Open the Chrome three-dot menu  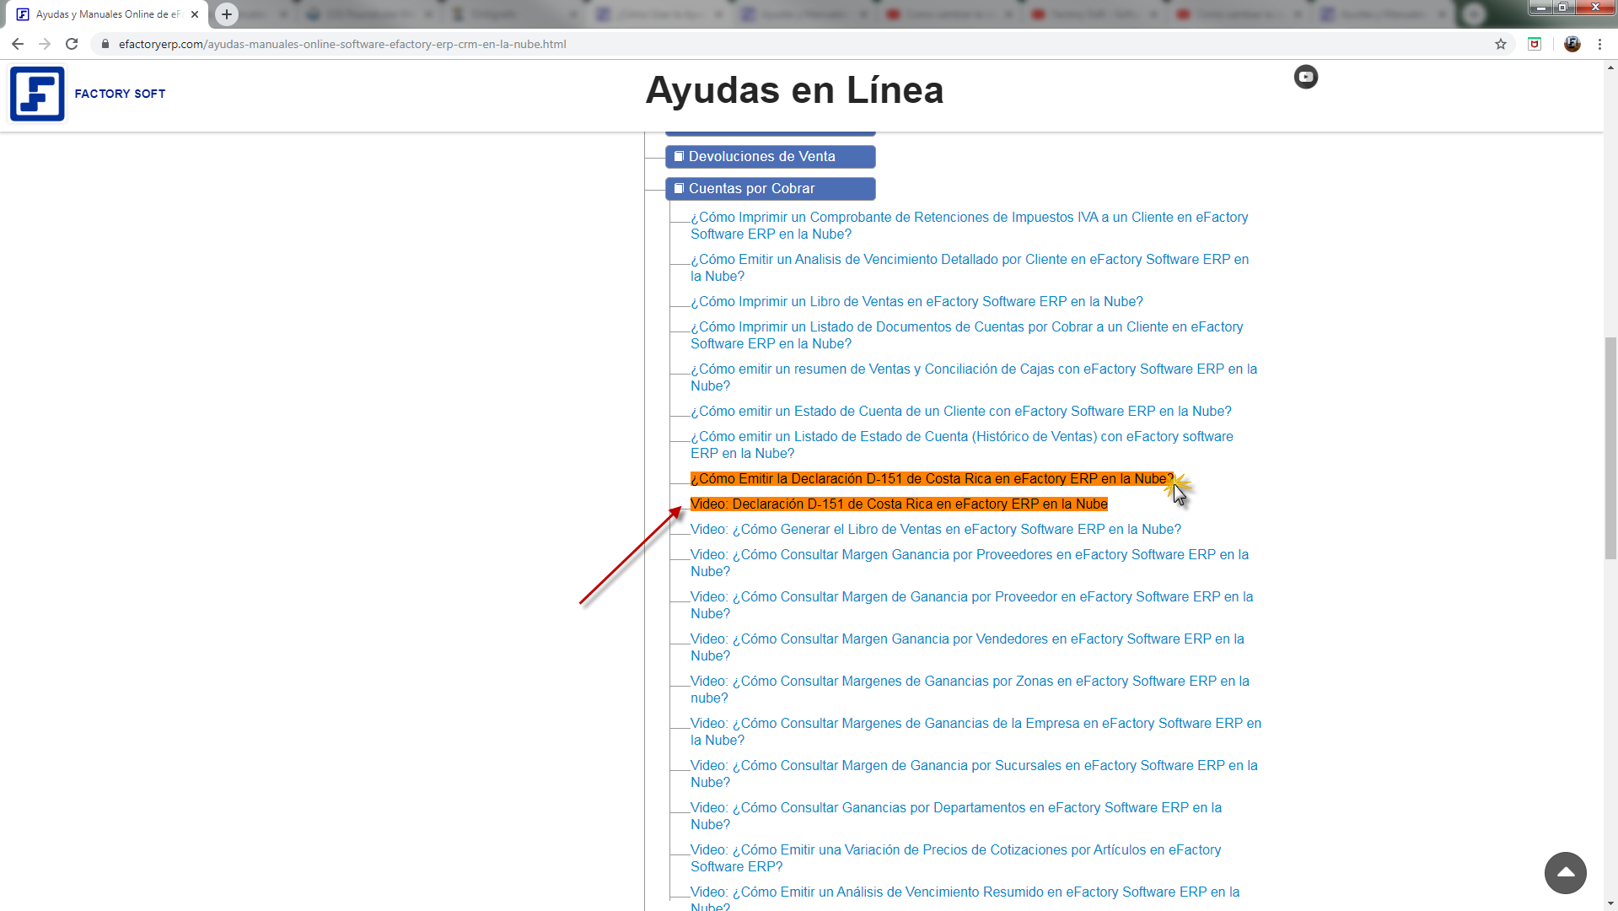tap(1599, 44)
